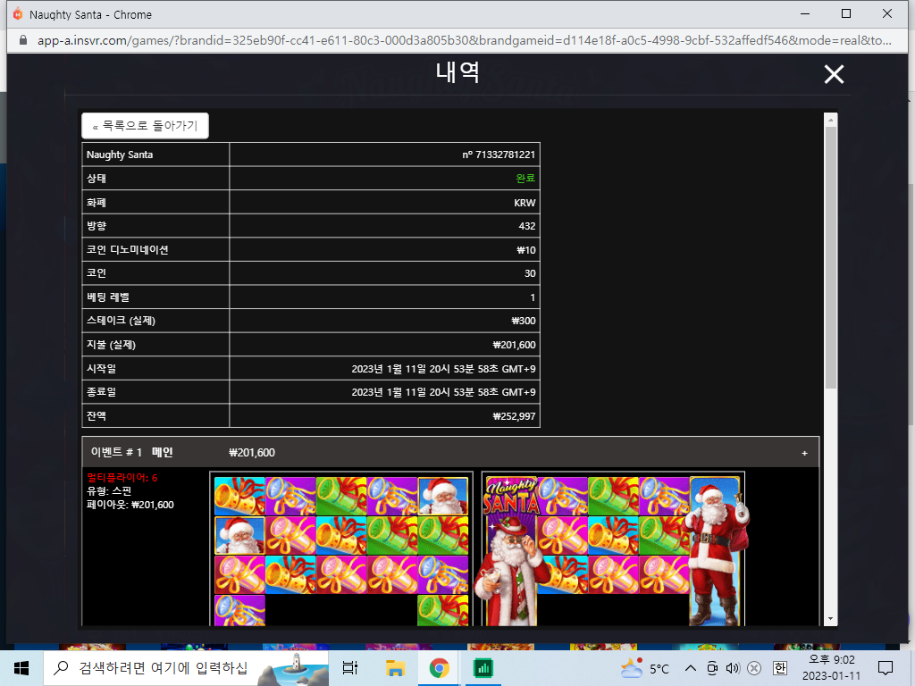Open the Windows Start menu
Image resolution: width=915 pixels, height=686 pixels.
pos(21,668)
